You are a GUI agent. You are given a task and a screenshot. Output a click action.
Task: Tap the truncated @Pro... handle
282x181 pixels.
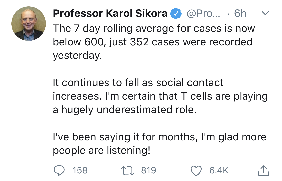coord(204,14)
